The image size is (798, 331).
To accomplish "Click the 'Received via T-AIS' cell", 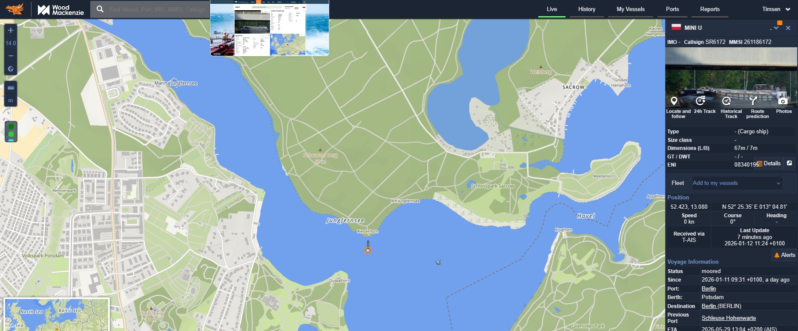I will coord(689,237).
